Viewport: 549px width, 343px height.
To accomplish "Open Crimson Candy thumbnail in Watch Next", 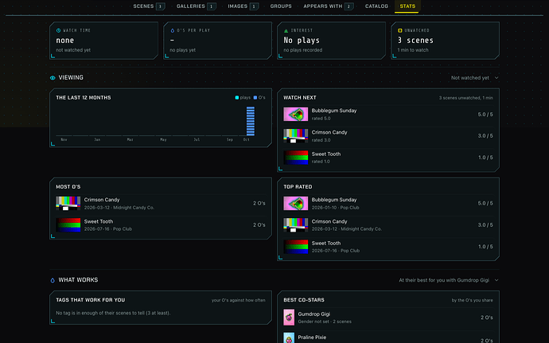I will pyautogui.click(x=296, y=136).
